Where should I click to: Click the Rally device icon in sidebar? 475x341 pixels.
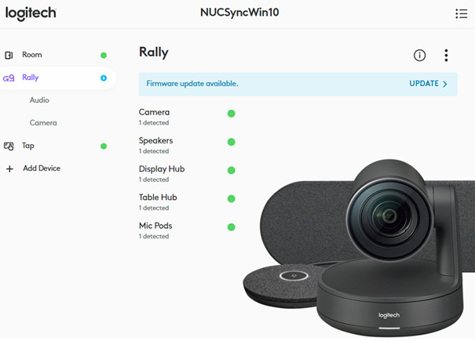[9, 78]
